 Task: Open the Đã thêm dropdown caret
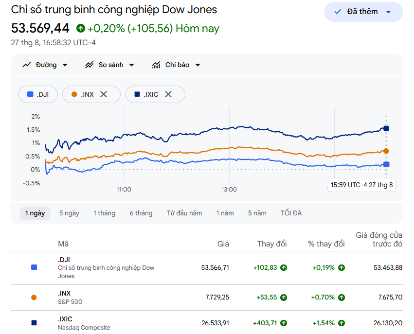click(x=388, y=12)
